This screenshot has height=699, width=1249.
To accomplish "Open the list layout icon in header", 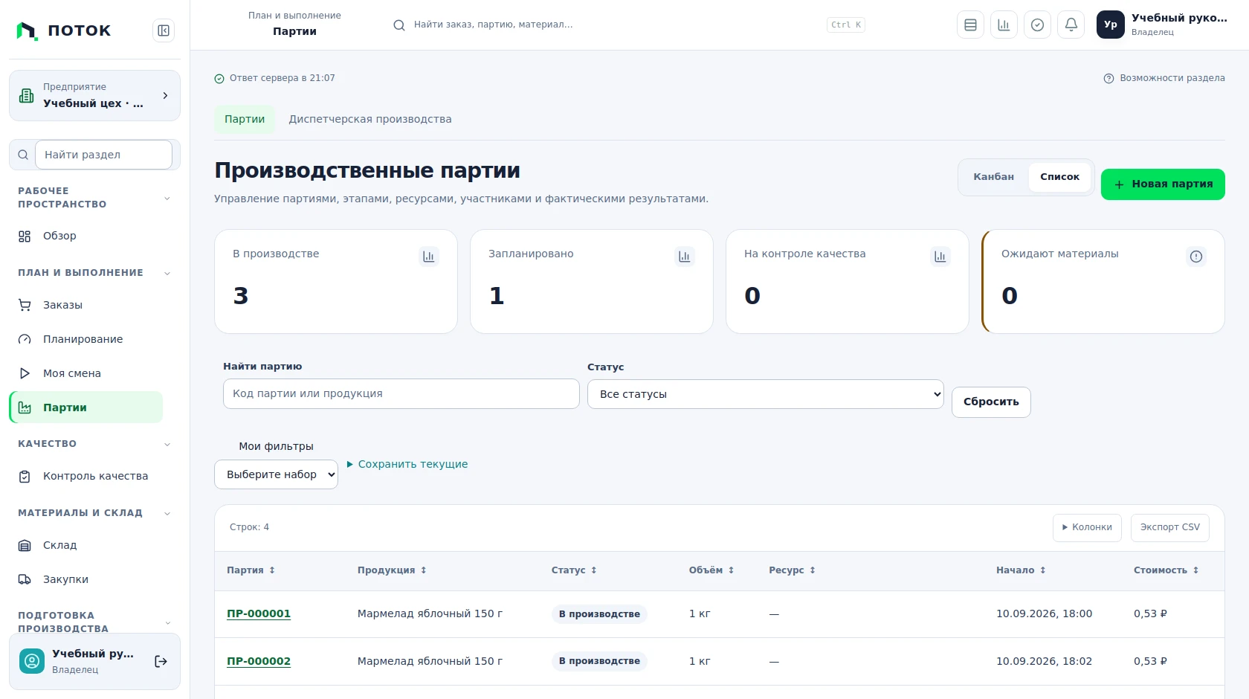I will coord(970,25).
